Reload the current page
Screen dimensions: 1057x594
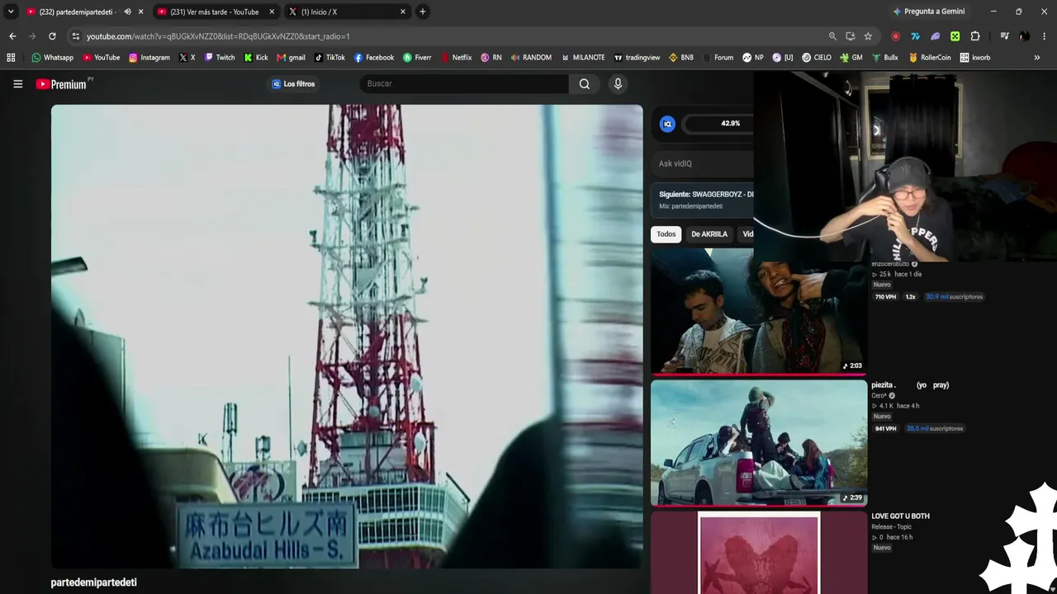click(x=52, y=36)
